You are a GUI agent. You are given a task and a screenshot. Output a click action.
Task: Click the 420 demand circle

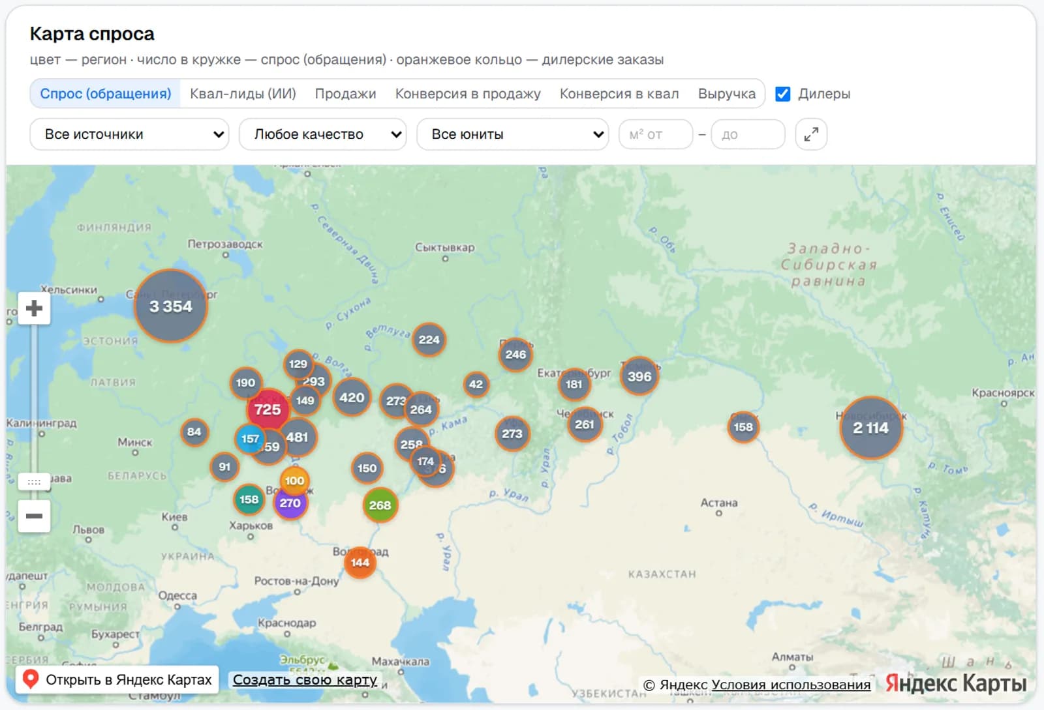[352, 397]
